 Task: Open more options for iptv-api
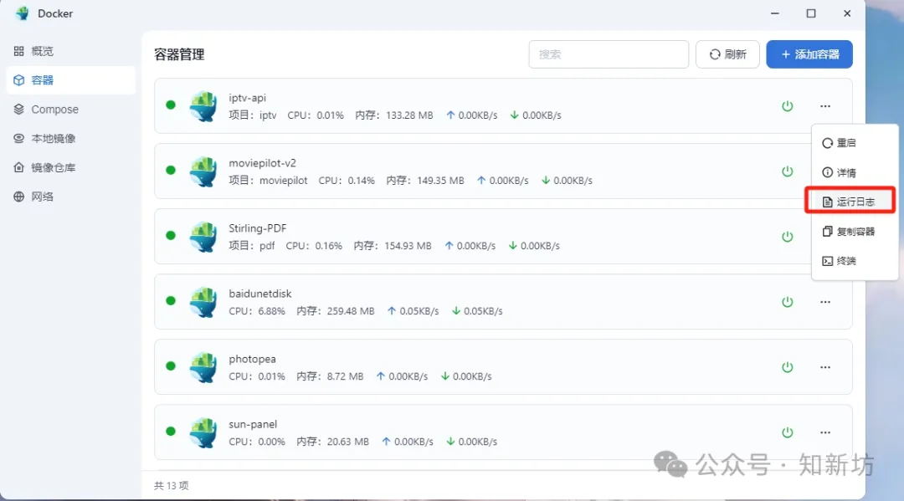825,106
